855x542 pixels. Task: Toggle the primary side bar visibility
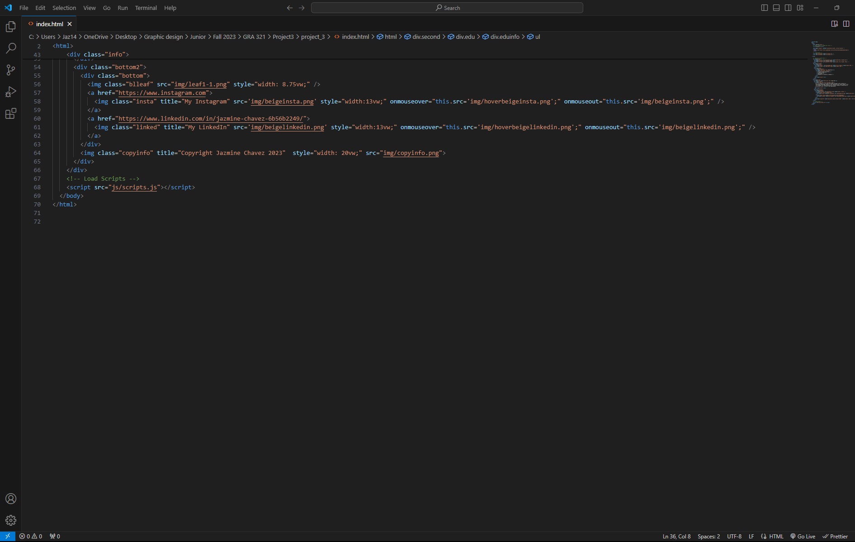765,8
